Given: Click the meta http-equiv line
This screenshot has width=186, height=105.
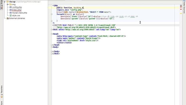Looking at the screenshot, I should pos(91,36).
